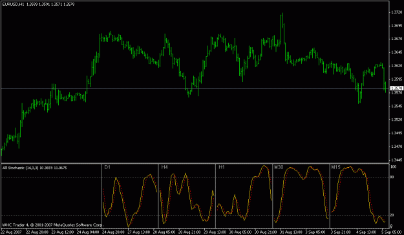Click the 5 Sep 05:00 time label

click(392, 232)
